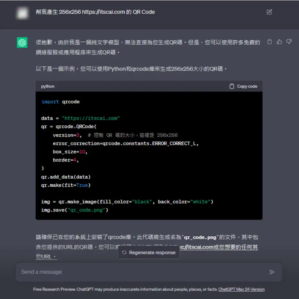Open the ChatGPT May 24 Version link
This screenshot has width=299, height=299.
(x=241, y=289)
